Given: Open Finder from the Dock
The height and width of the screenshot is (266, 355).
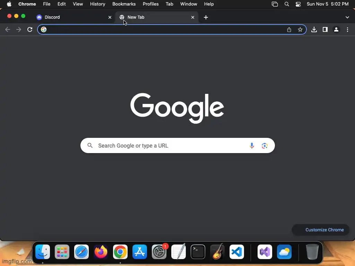Looking at the screenshot, I should (x=43, y=252).
